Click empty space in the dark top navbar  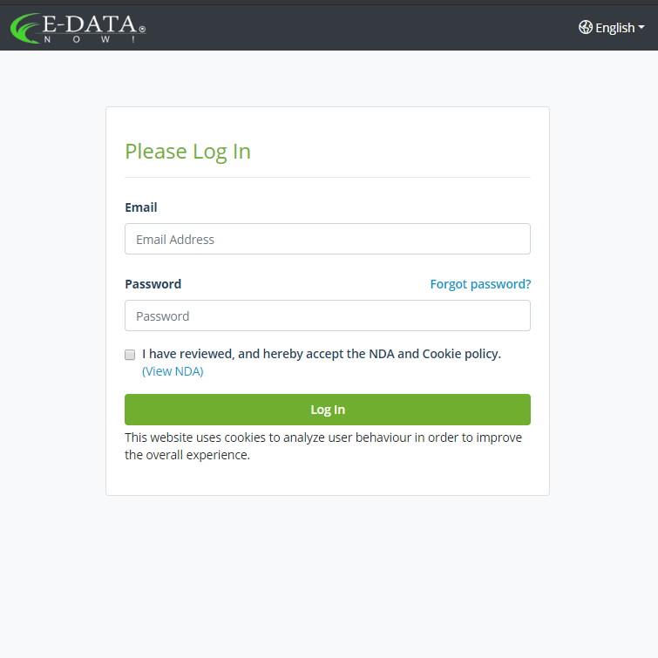(x=349, y=28)
